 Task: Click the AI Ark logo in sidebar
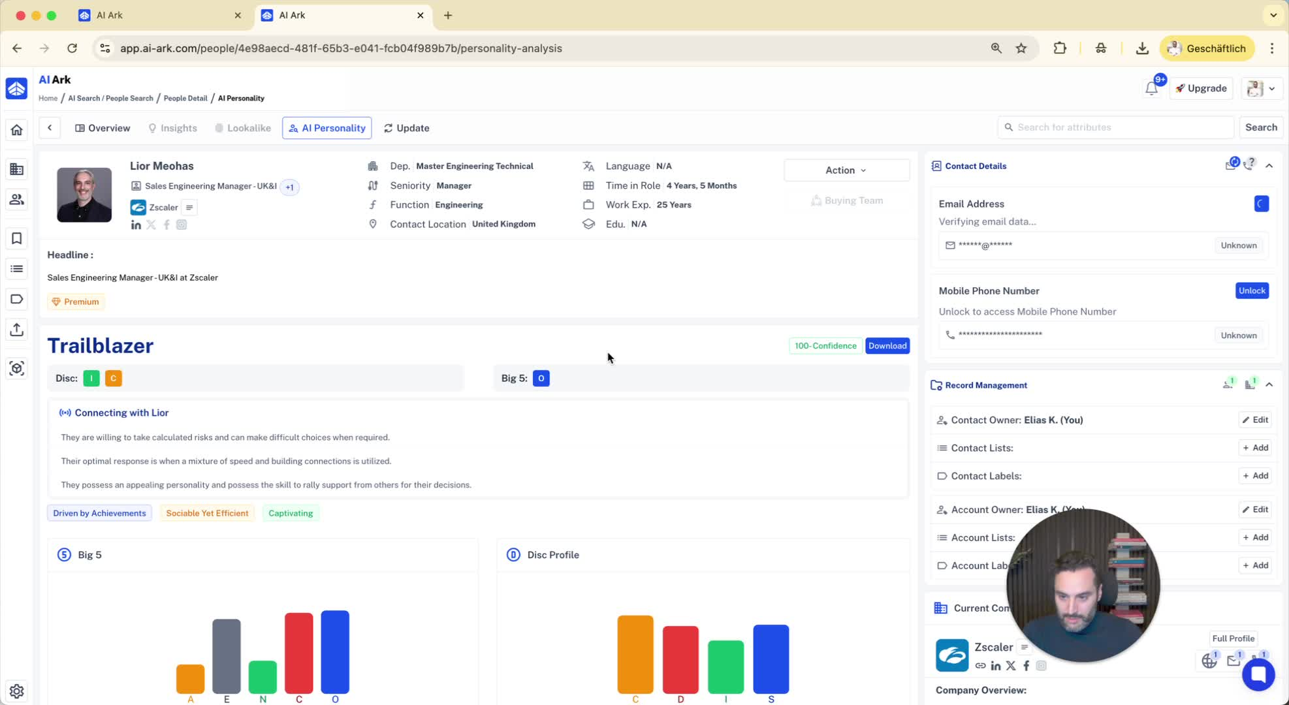pos(17,89)
